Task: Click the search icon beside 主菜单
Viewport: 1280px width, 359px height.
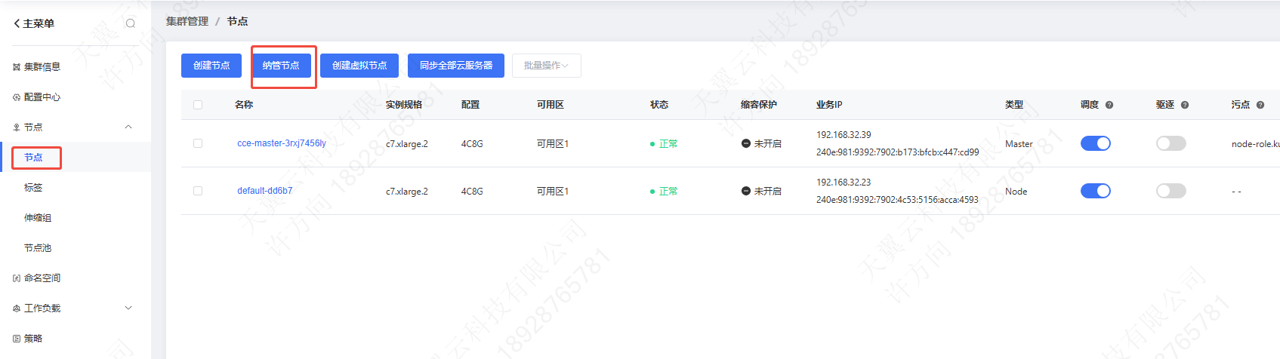Action: pos(131,23)
